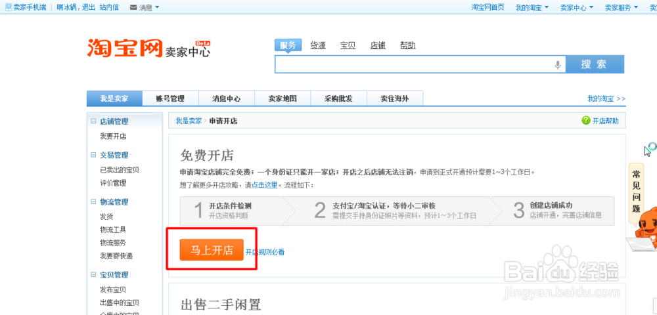
Task: Open the 站内信 link
Action: 109,7
